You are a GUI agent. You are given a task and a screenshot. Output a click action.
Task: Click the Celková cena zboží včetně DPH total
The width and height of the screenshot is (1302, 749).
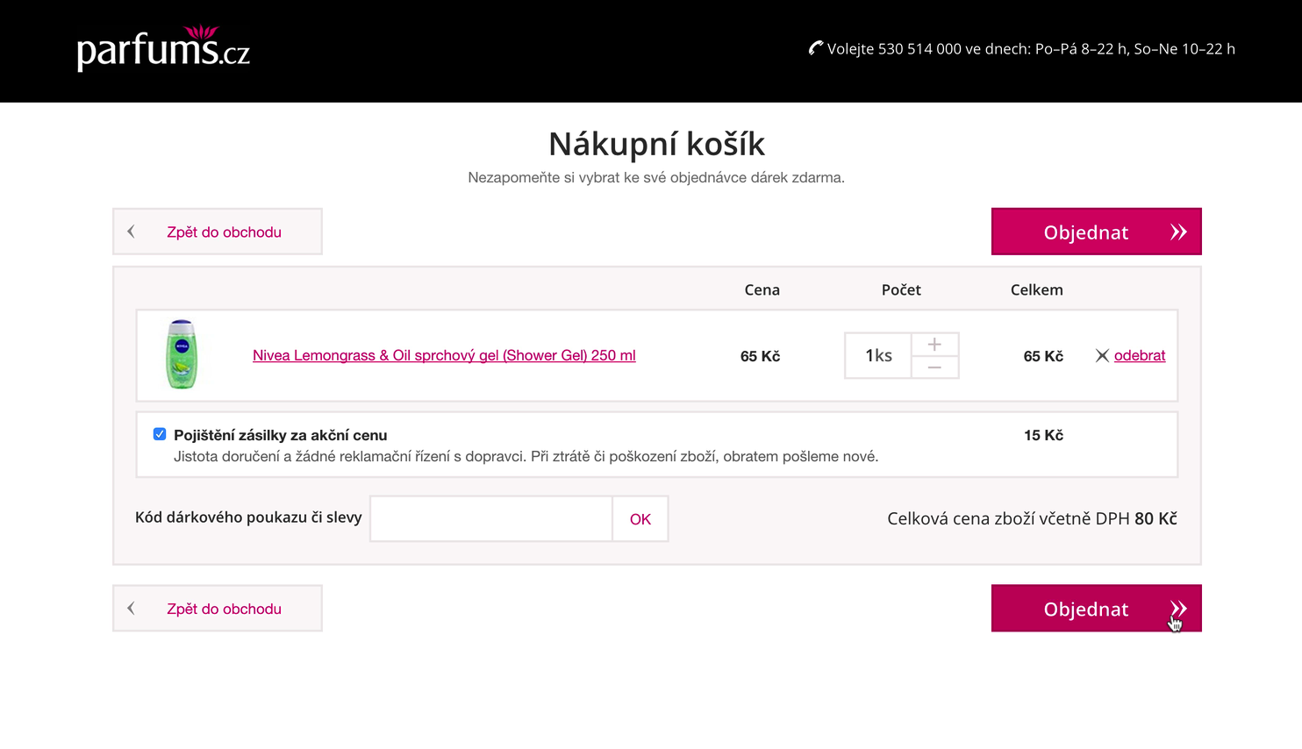pos(1032,518)
